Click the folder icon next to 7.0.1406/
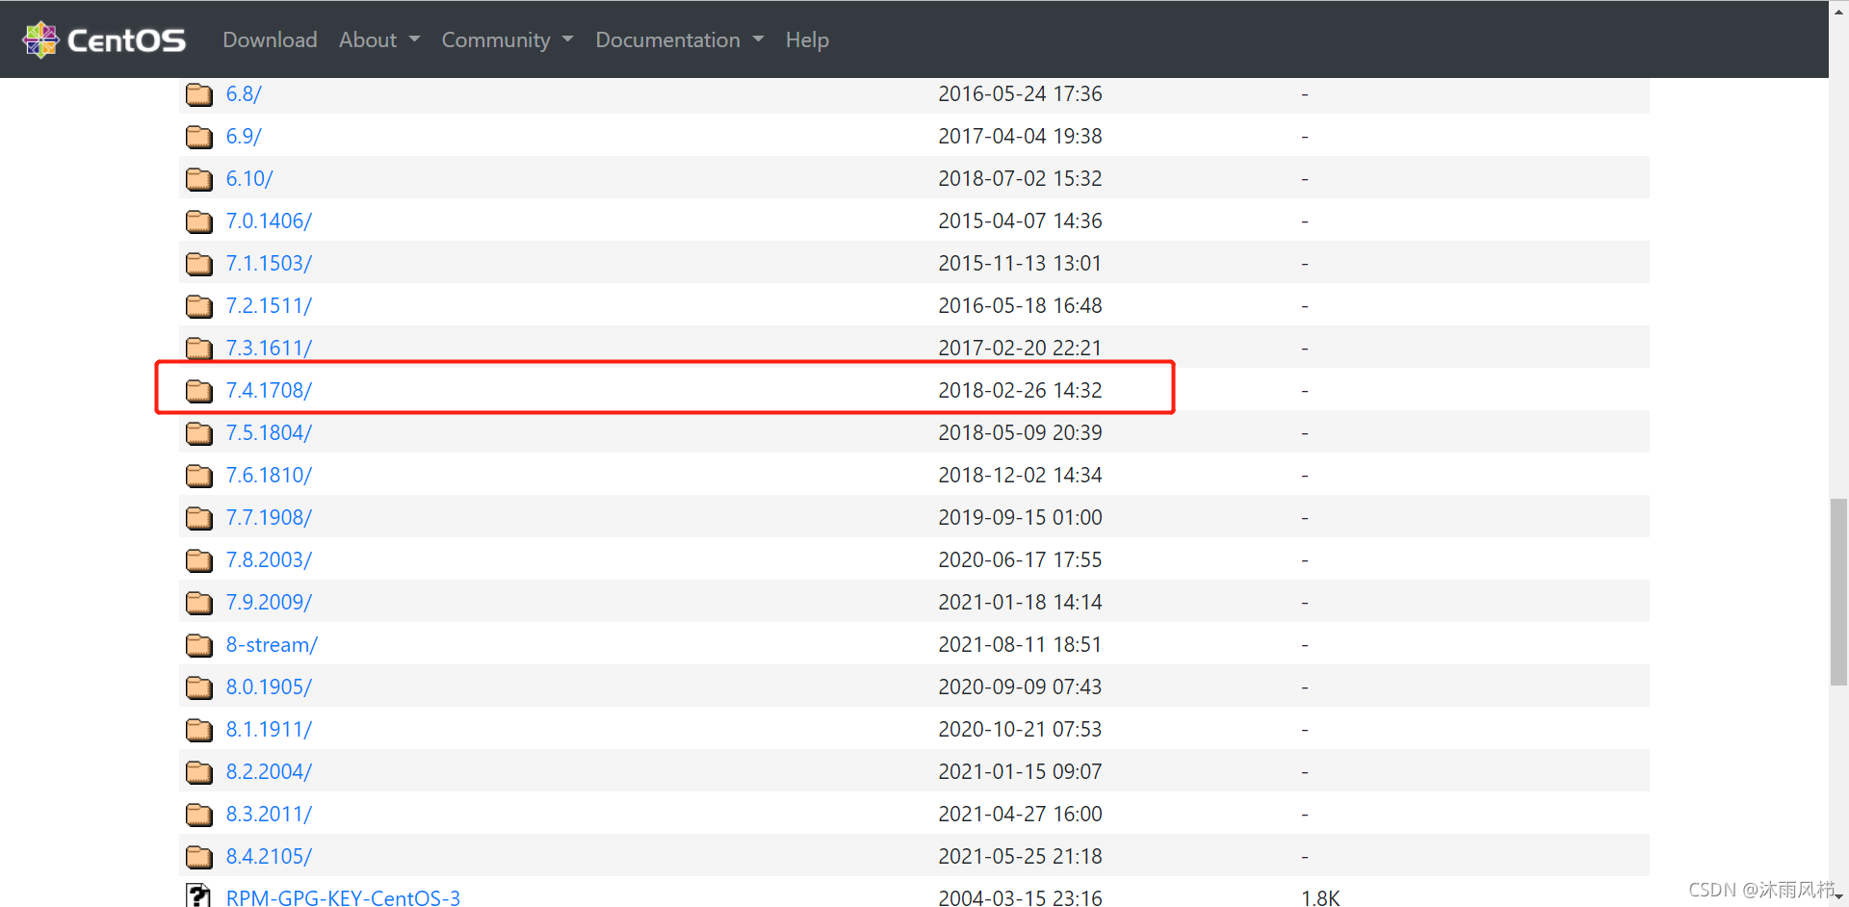Viewport: 1849px width, 907px height. (199, 221)
